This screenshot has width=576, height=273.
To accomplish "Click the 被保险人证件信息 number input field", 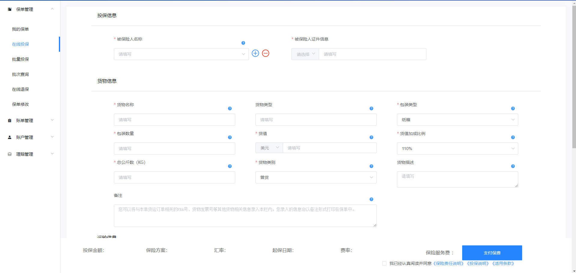I will pyautogui.click(x=372, y=54).
